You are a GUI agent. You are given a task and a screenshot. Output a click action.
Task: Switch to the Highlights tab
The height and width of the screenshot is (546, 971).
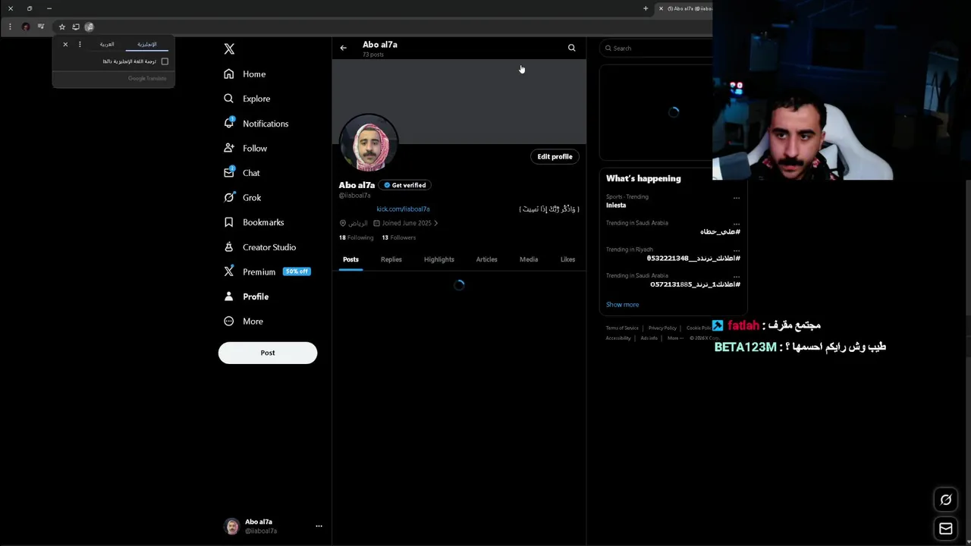(439, 259)
